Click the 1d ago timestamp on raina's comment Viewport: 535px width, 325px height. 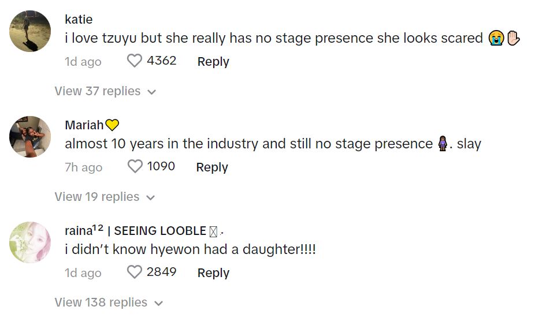click(83, 273)
